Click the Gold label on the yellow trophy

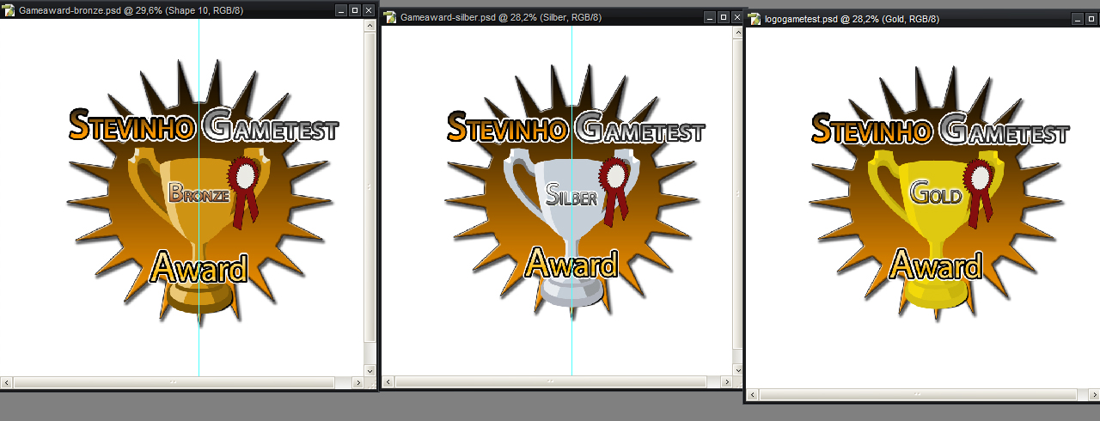934,193
